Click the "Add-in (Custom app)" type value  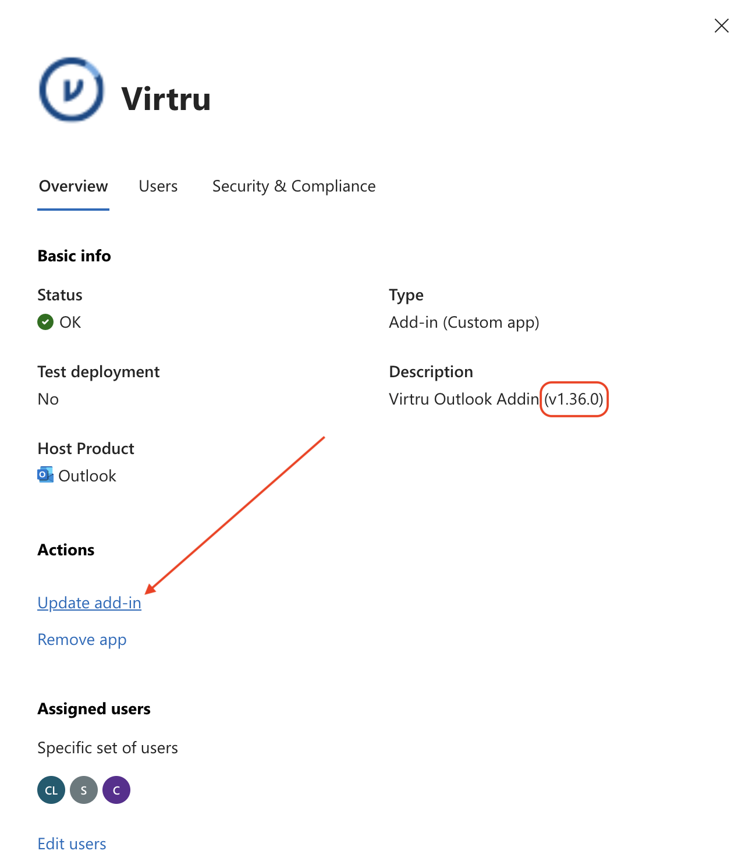point(464,322)
